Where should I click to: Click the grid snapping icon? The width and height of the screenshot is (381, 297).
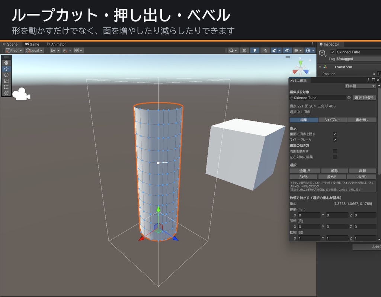[65, 50]
